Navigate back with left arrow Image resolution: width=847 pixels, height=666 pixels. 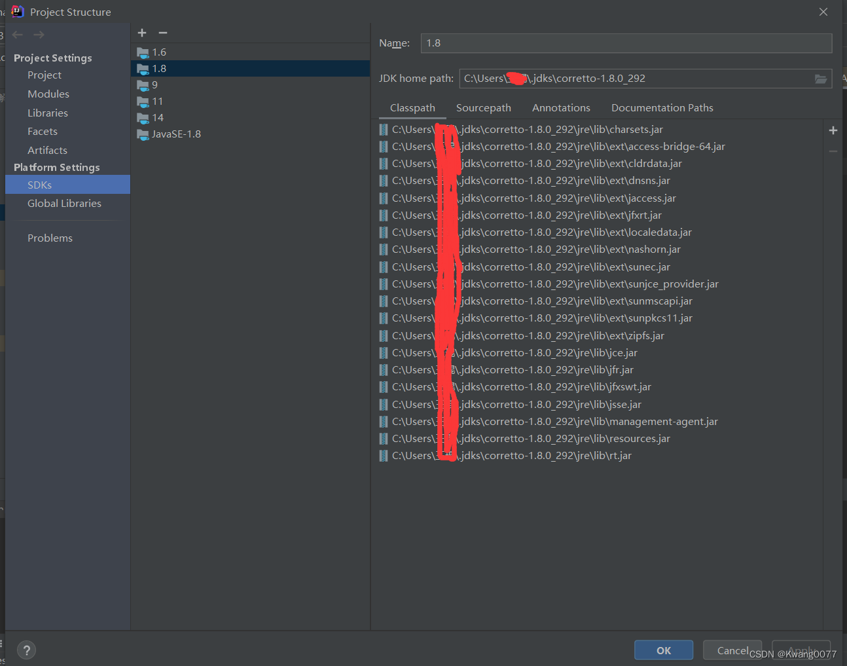pyautogui.click(x=18, y=35)
